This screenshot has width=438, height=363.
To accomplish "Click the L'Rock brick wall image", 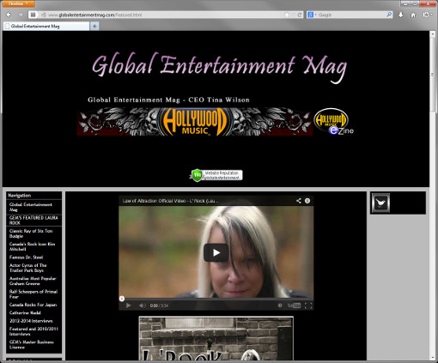I will coord(216,338).
